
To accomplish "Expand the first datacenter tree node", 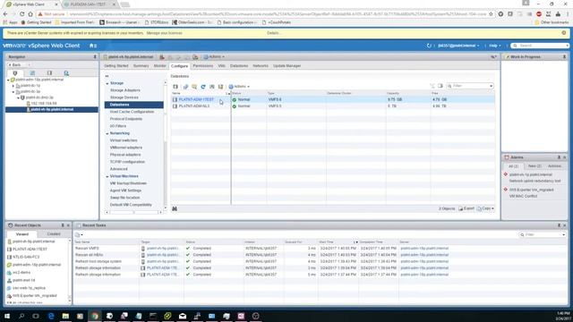I will point(13,86).
